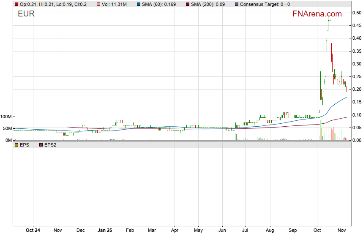
Task: Select the Jul marker on the time axis
Action: (245, 231)
